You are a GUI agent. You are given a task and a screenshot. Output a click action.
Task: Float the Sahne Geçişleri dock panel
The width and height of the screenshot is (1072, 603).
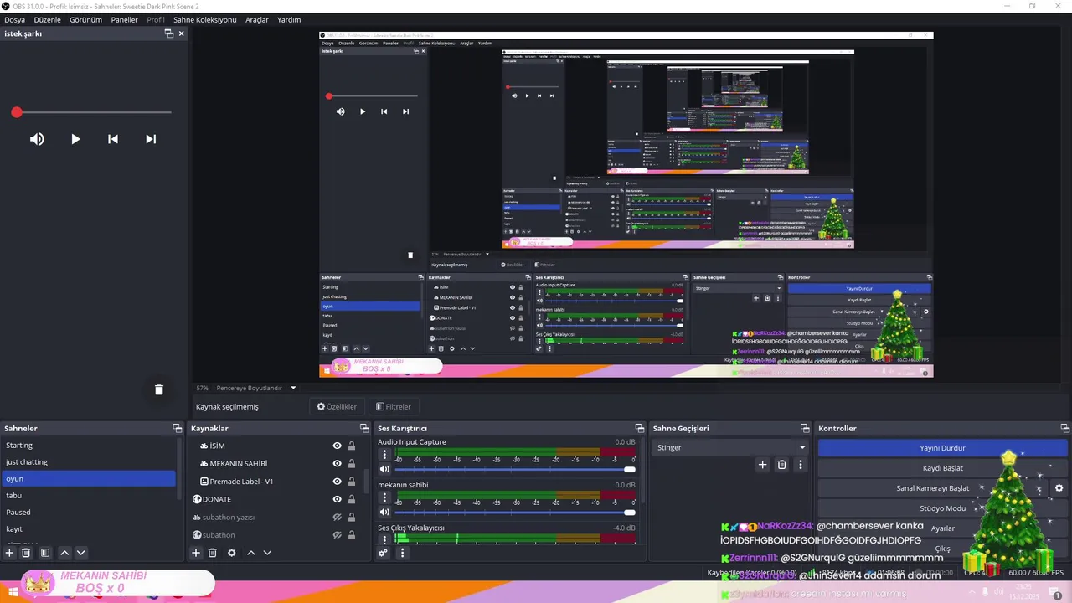pyautogui.click(x=804, y=428)
